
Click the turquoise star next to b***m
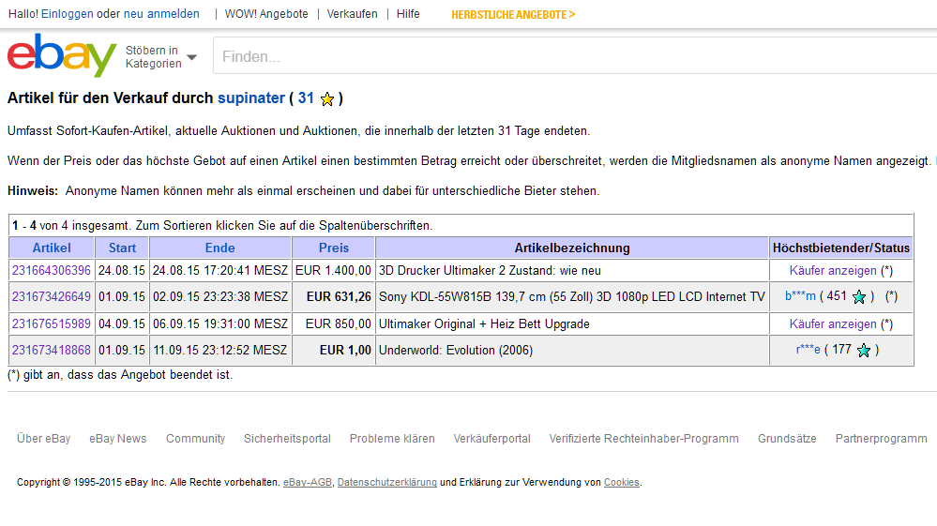858,297
